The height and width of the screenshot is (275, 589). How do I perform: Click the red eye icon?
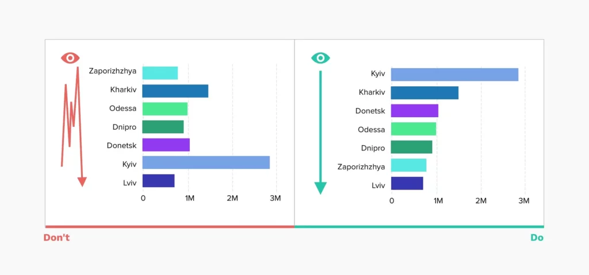click(x=70, y=58)
